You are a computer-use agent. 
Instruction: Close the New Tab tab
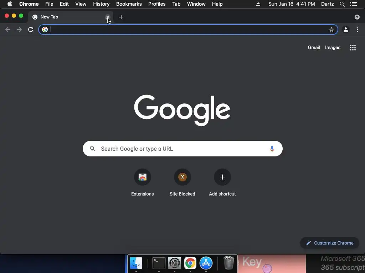tap(108, 17)
